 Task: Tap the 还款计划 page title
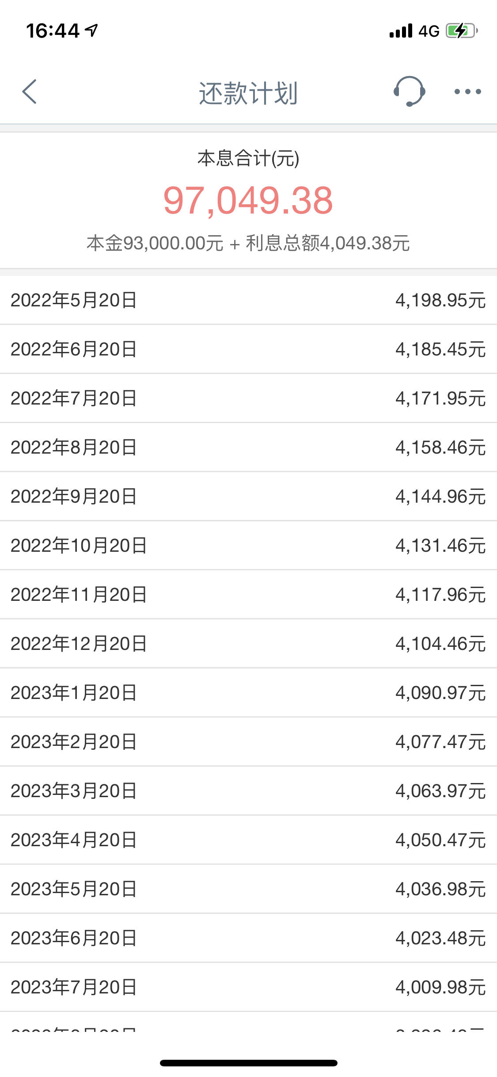pyautogui.click(x=248, y=93)
